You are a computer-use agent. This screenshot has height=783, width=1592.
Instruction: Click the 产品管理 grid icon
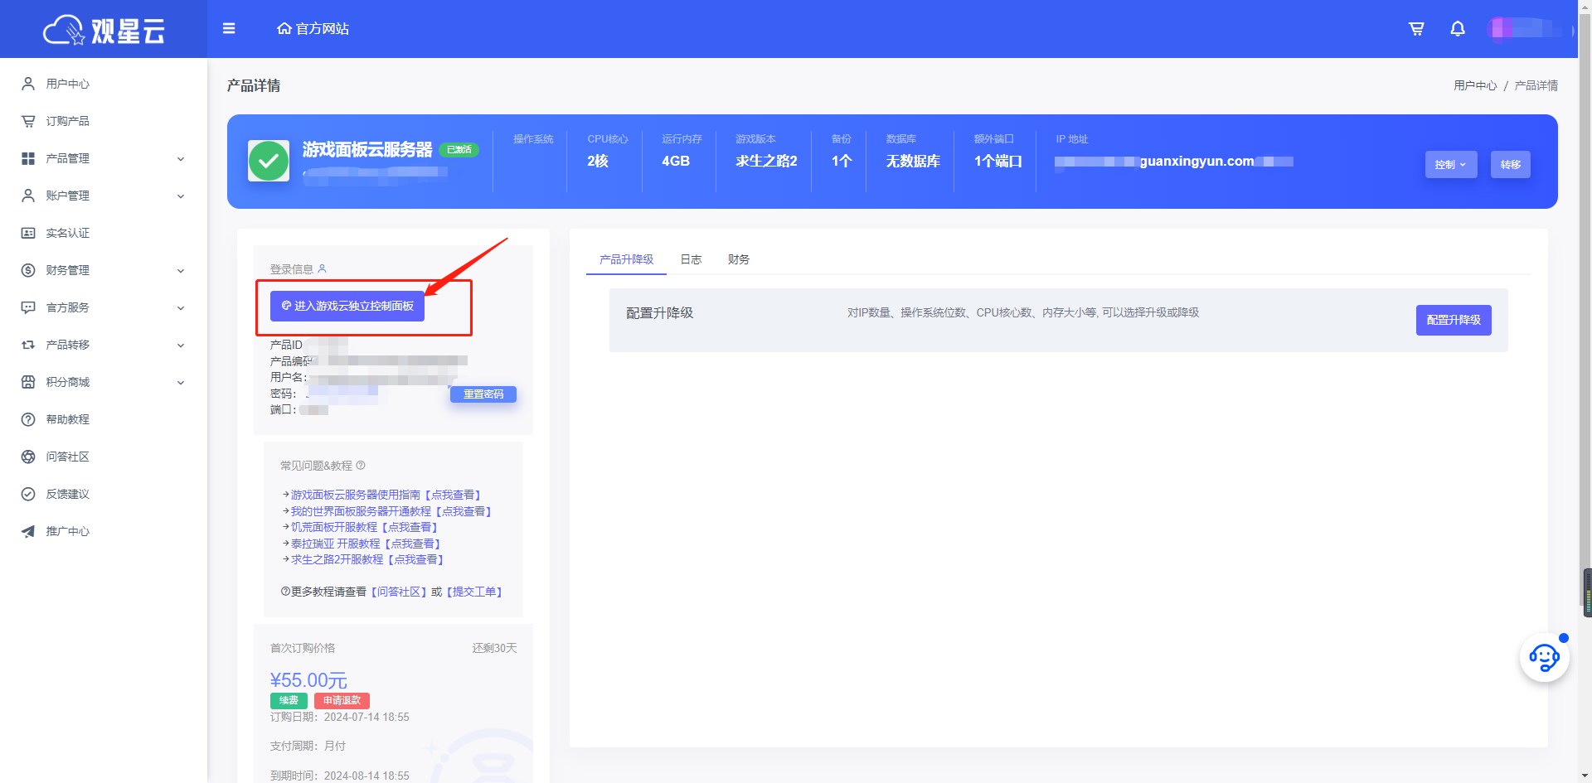pos(28,158)
